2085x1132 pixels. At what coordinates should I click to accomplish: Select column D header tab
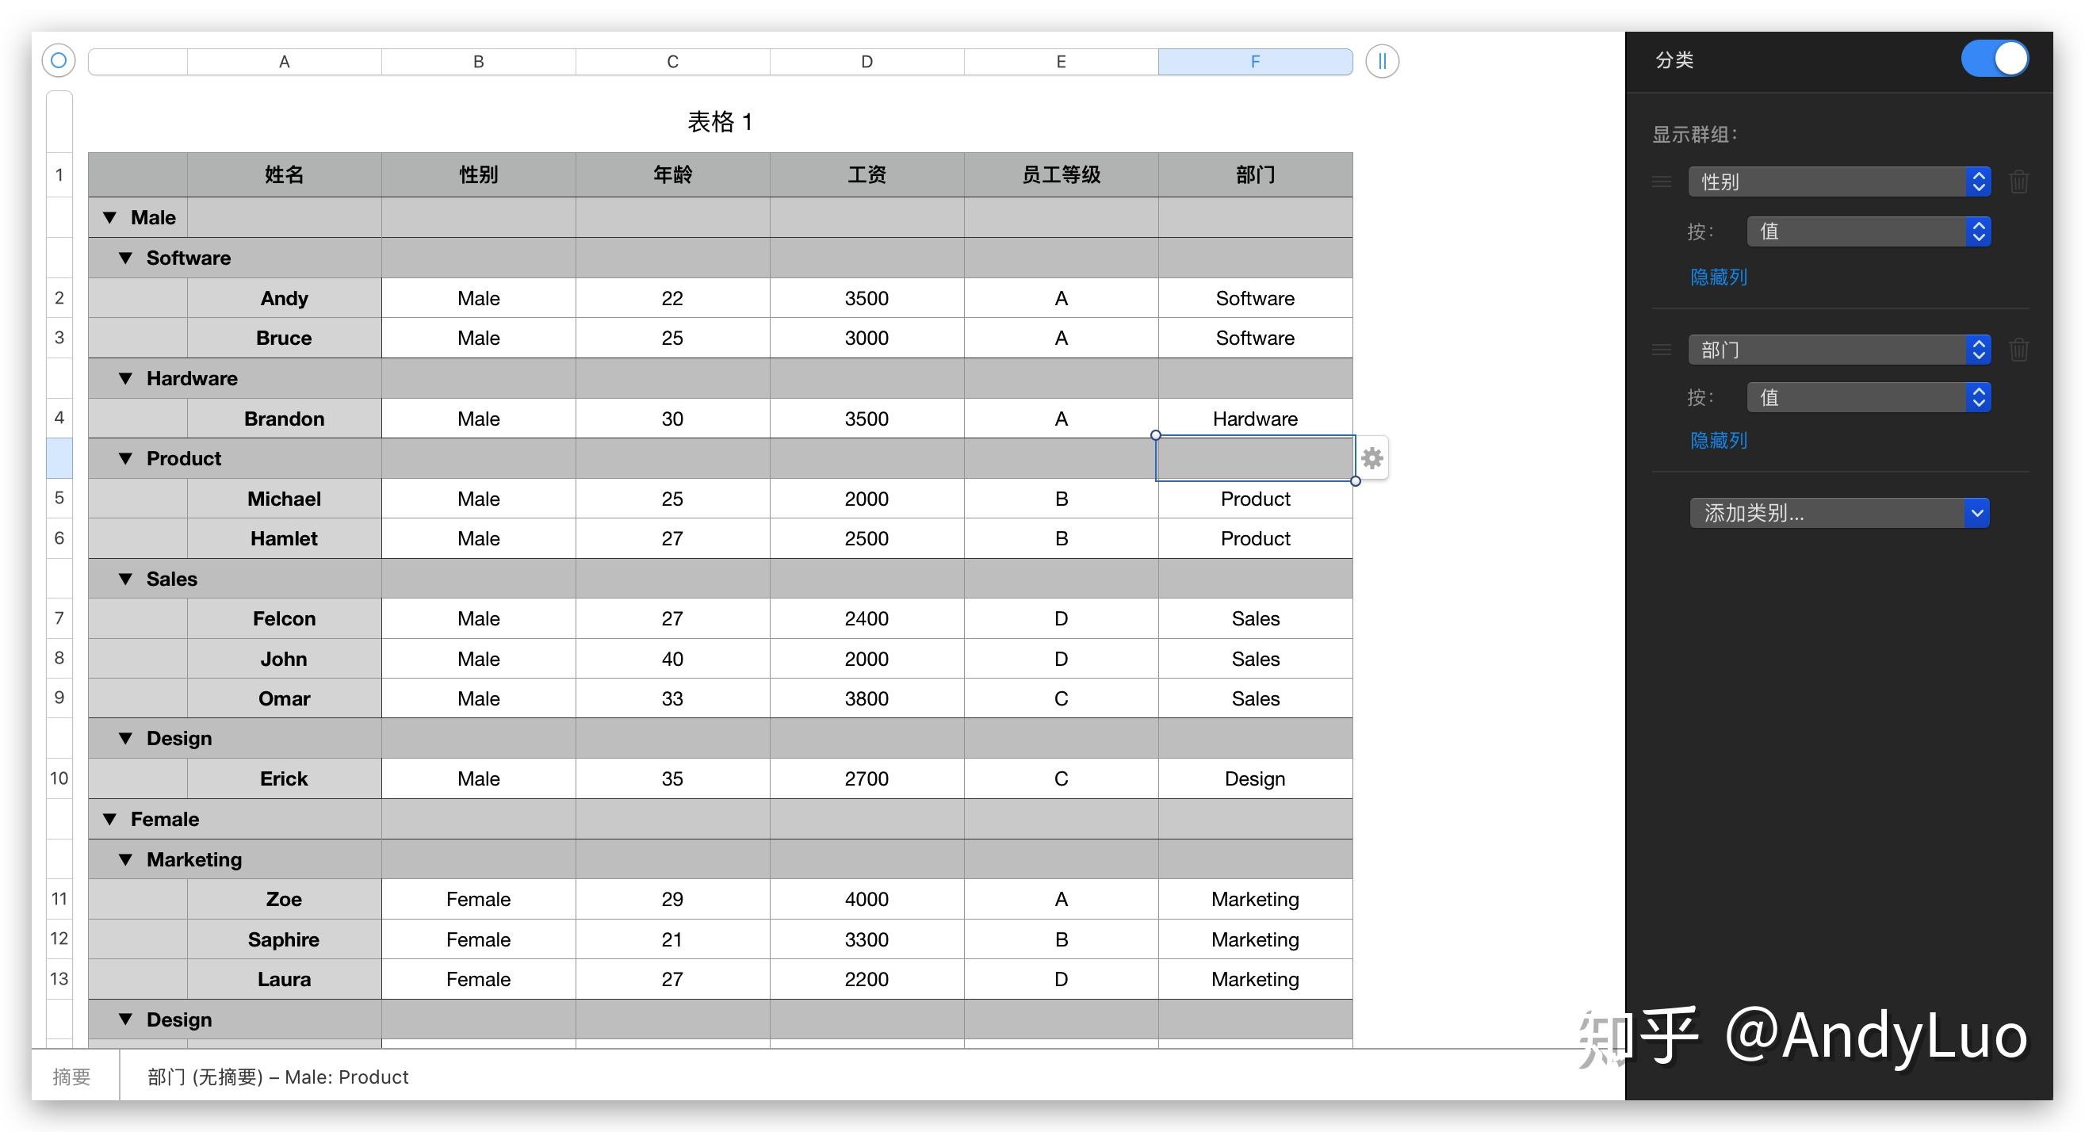click(867, 62)
